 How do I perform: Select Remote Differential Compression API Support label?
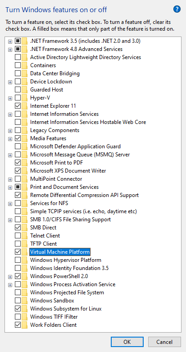click(84, 195)
